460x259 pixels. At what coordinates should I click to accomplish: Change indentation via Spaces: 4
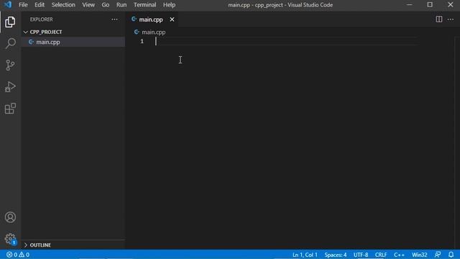pyautogui.click(x=336, y=255)
